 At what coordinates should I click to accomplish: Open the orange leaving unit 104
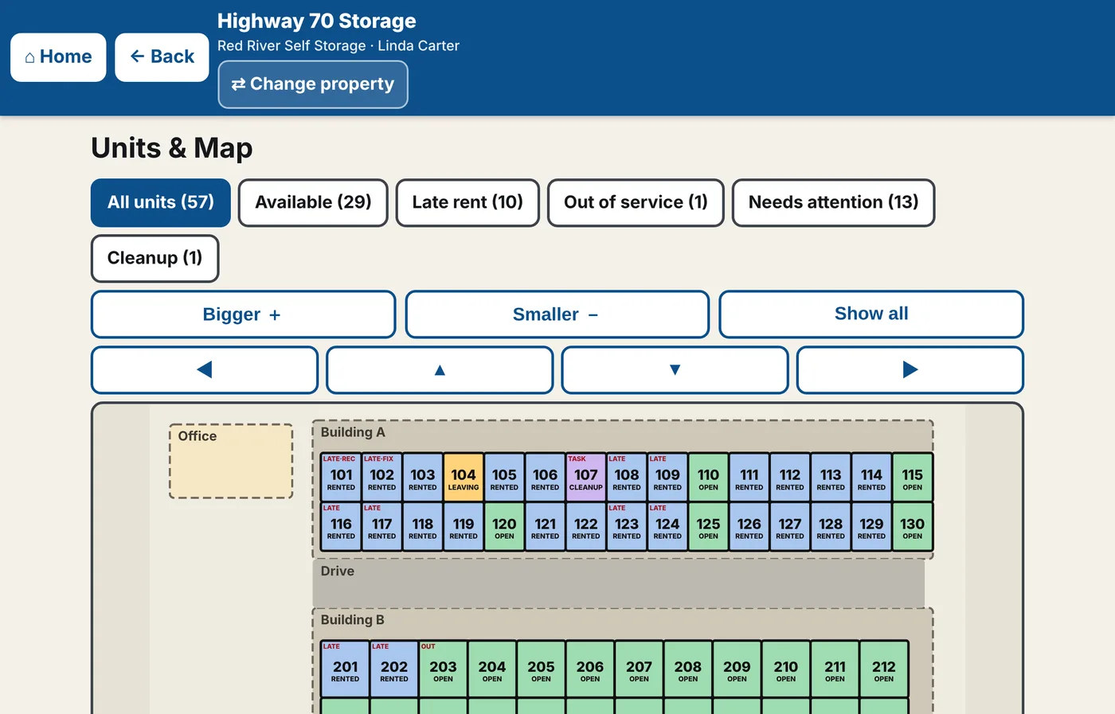[464, 477]
